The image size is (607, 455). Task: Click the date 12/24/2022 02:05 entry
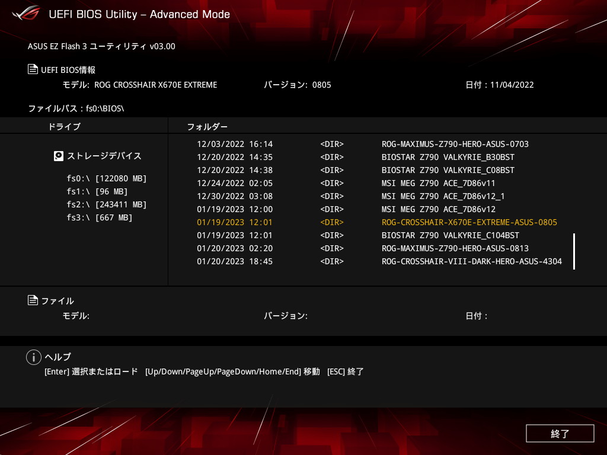pyautogui.click(x=235, y=183)
